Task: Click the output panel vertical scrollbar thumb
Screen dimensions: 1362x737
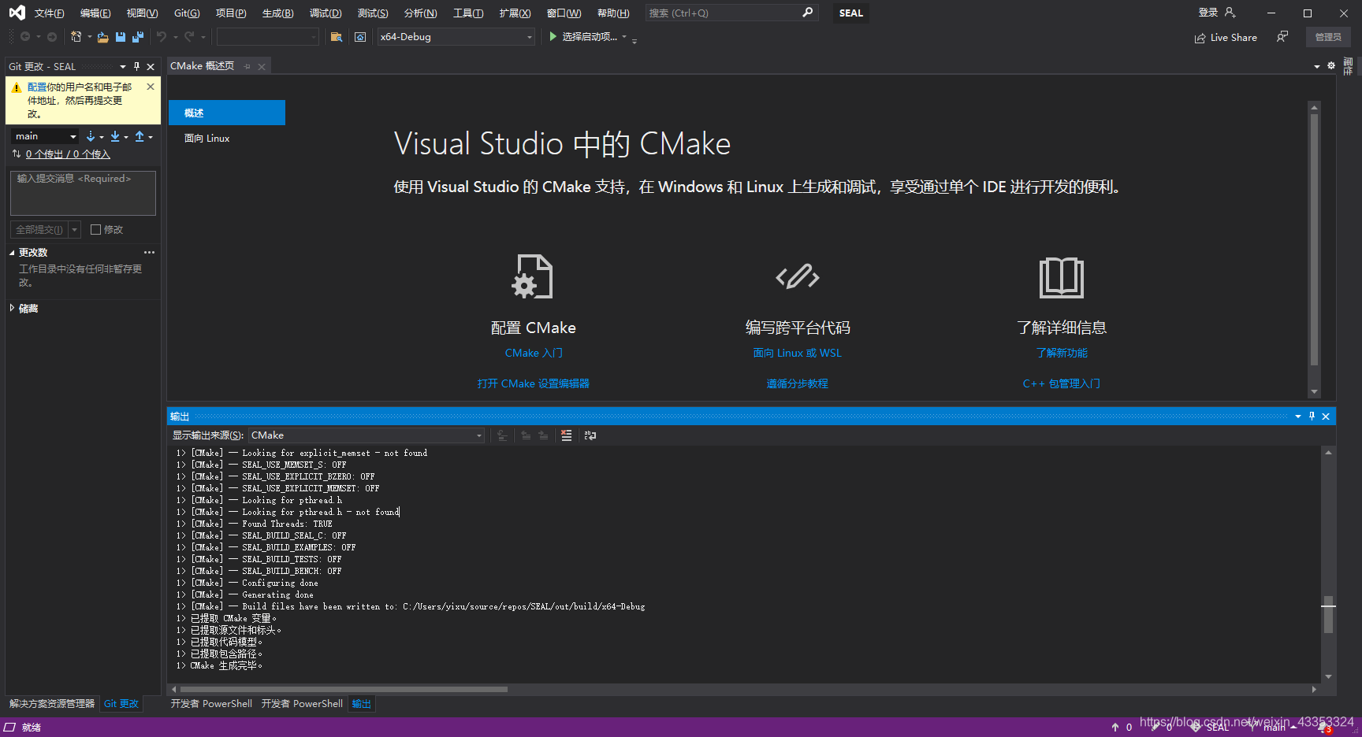Action: (1329, 614)
